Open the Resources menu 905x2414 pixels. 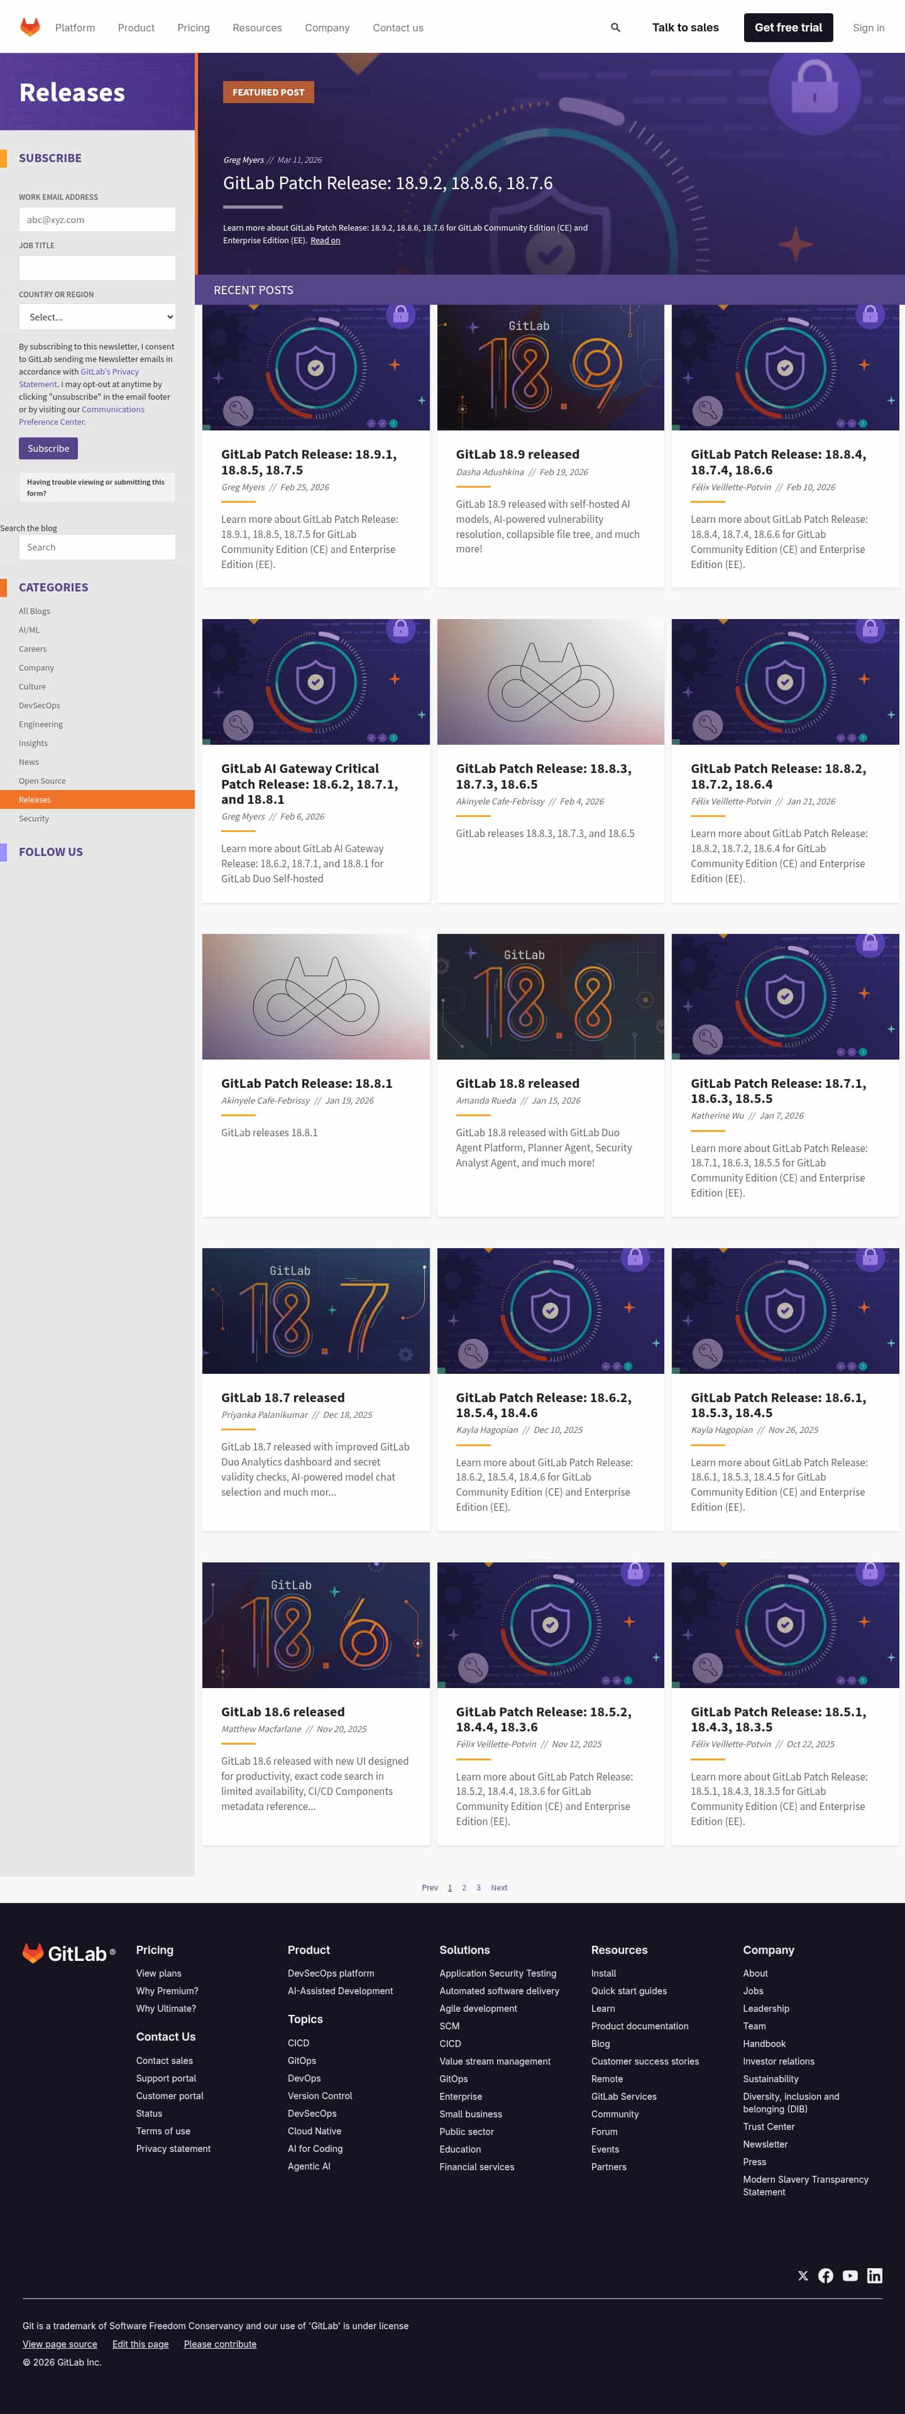click(x=256, y=28)
